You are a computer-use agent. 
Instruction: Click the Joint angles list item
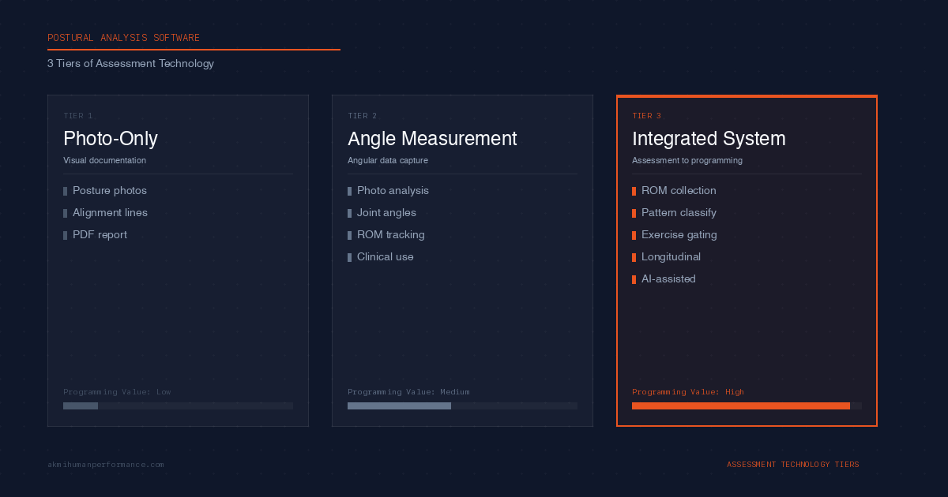(x=382, y=213)
